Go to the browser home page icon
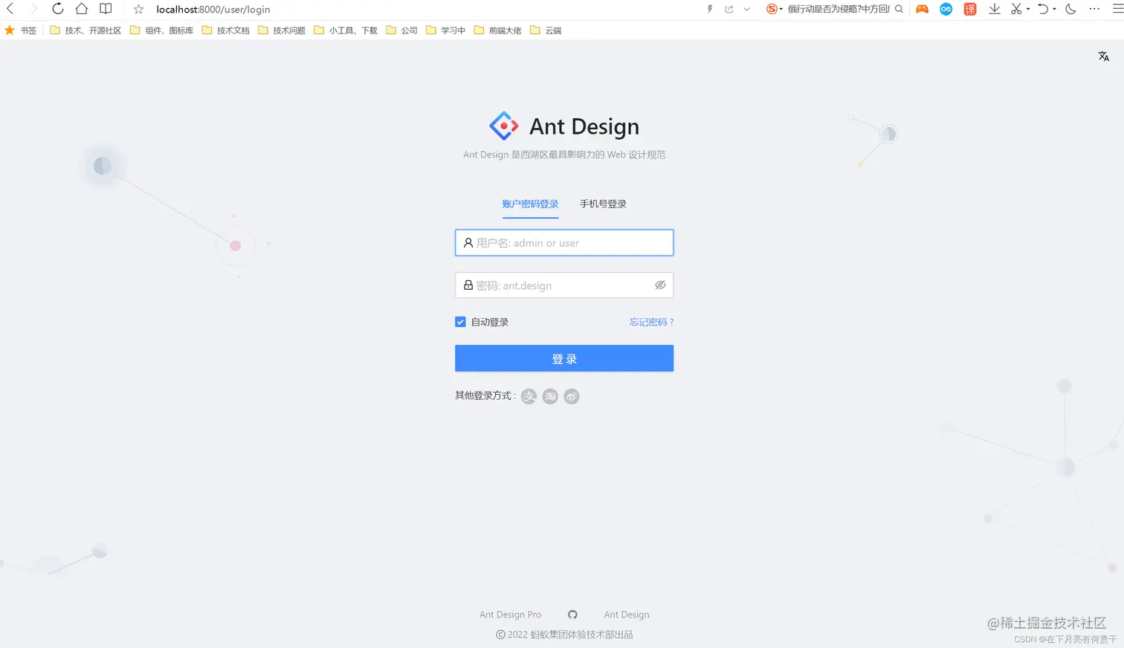 pyautogui.click(x=82, y=9)
